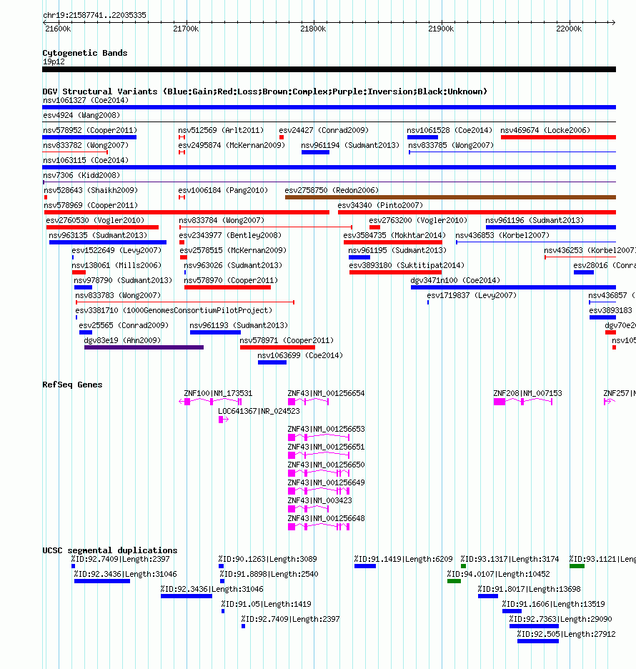Click the esv3893180 (Suktitipat2014) label
Viewport: 636px width, 669px height.
tap(407, 265)
